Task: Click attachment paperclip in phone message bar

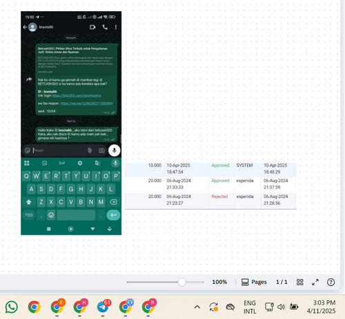Action: (x=90, y=151)
